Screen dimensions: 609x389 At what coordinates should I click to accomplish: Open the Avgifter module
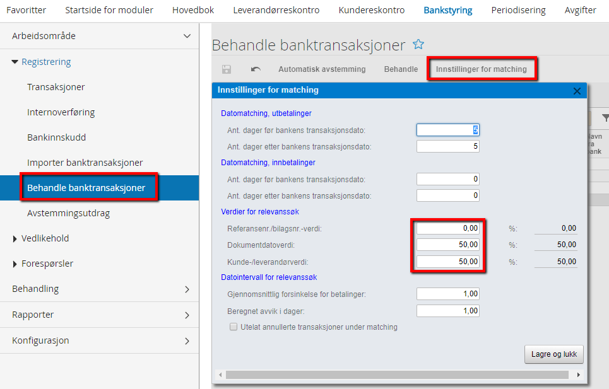click(x=580, y=10)
